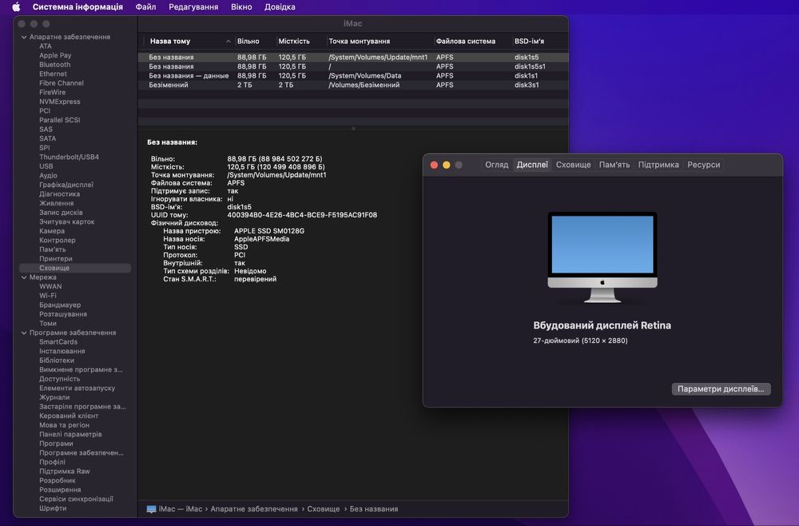Select USB in the sidebar
The width and height of the screenshot is (799, 526).
pos(46,166)
